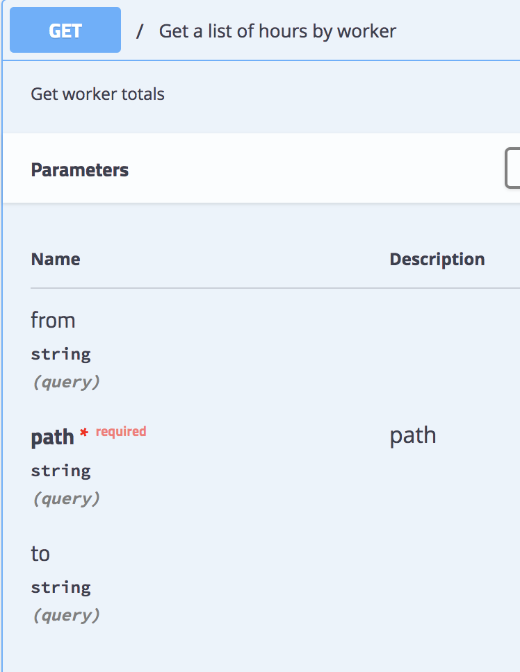This screenshot has height=672, width=520.
Task: Click the Parameters section heading
Action: click(80, 169)
